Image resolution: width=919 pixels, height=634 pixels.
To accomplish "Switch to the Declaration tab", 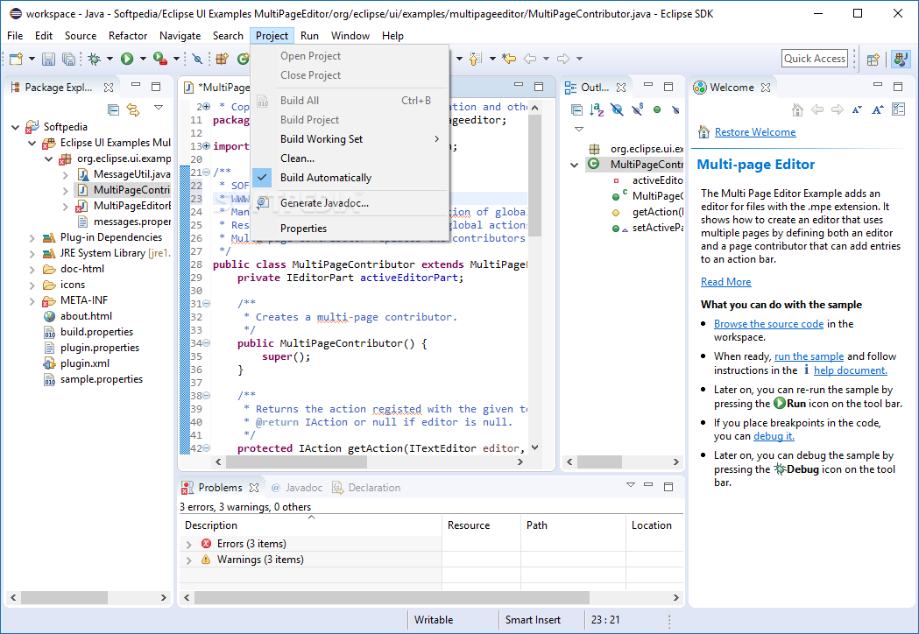I will point(367,488).
